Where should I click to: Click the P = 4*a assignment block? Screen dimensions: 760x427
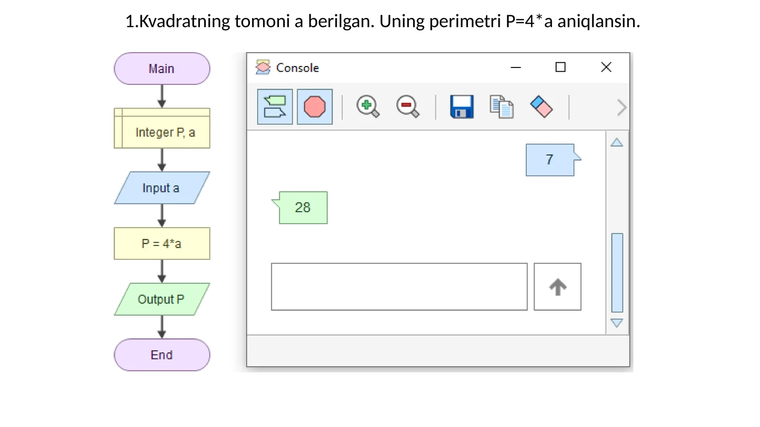click(161, 243)
